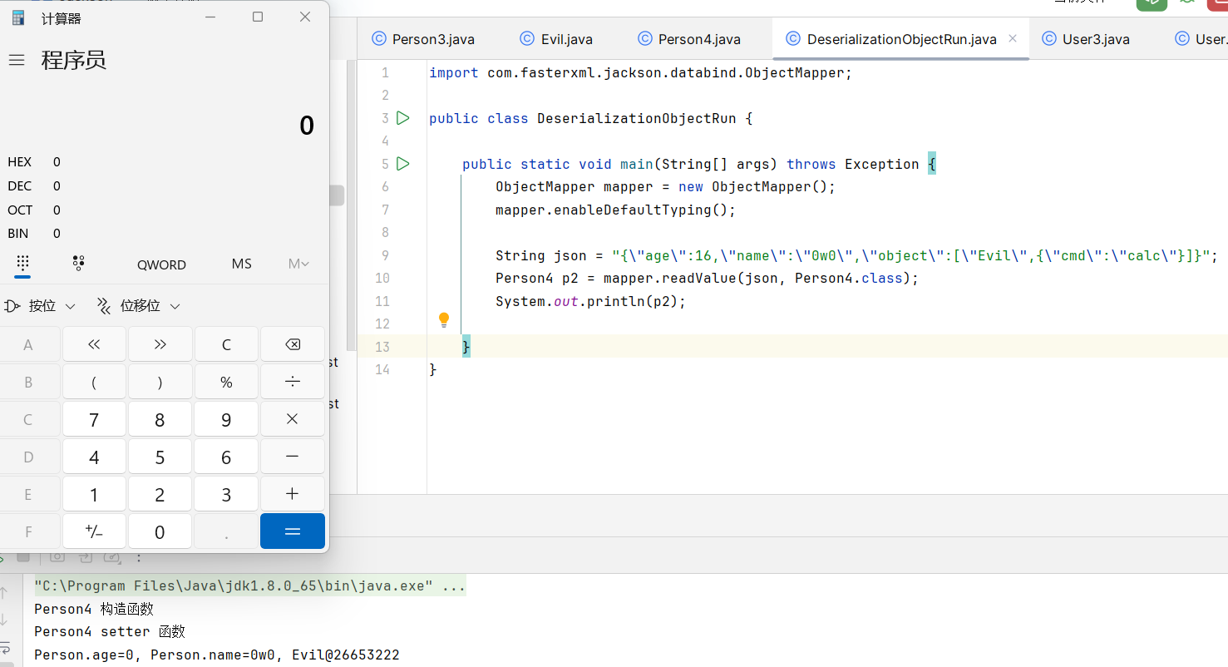Run the main method gutter arrow
The height and width of the screenshot is (667, 1228).
(x=403, y=164)
